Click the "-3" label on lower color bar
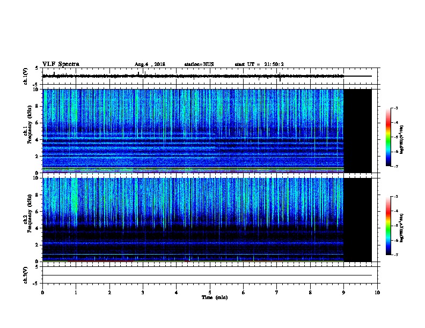The image size is (425, 328). pos(395,197)
